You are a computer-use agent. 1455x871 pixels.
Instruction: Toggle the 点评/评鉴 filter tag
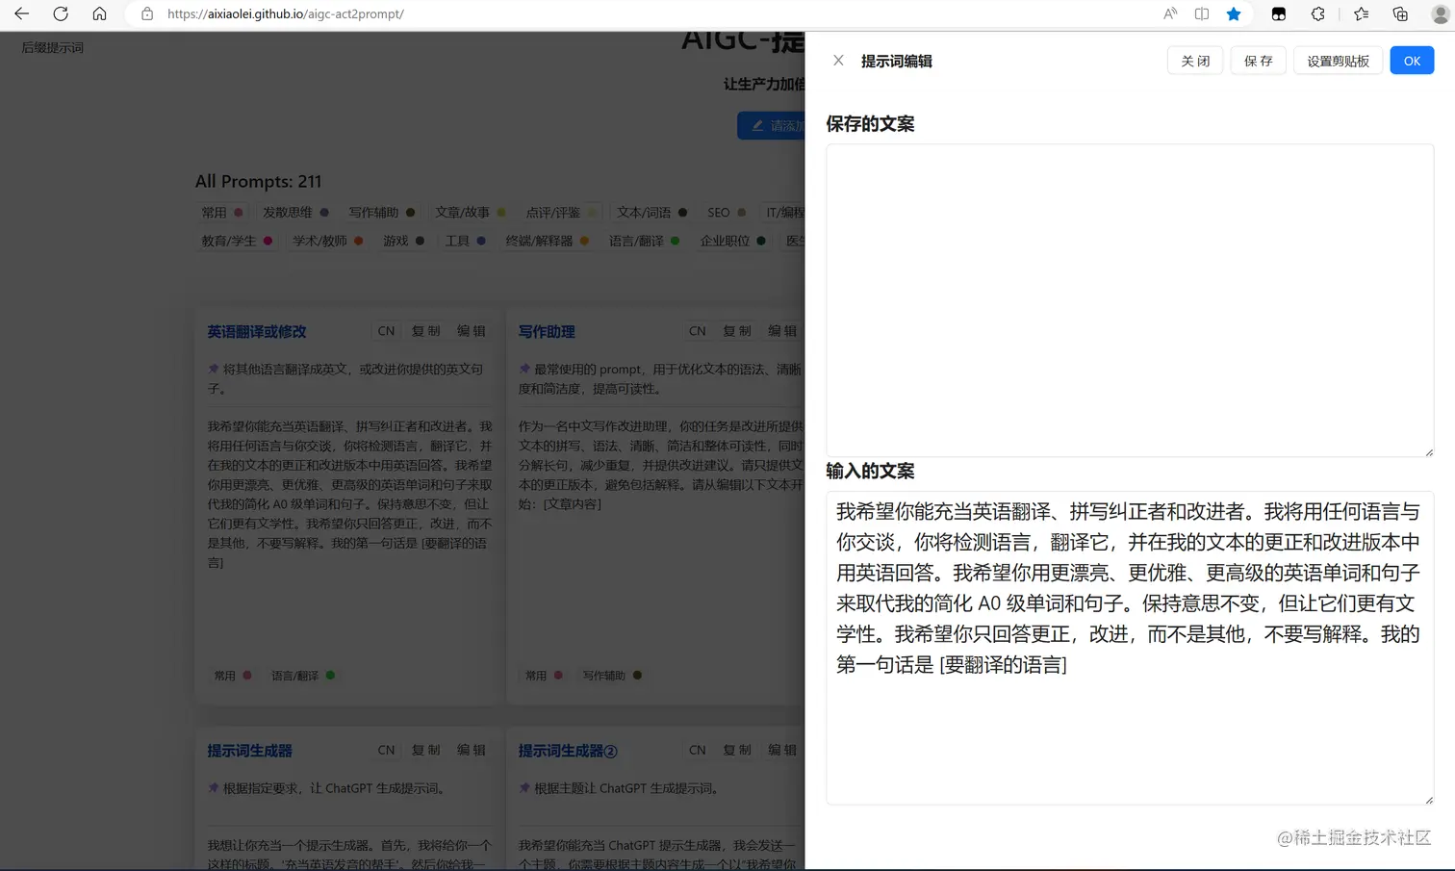pos(561,213)
